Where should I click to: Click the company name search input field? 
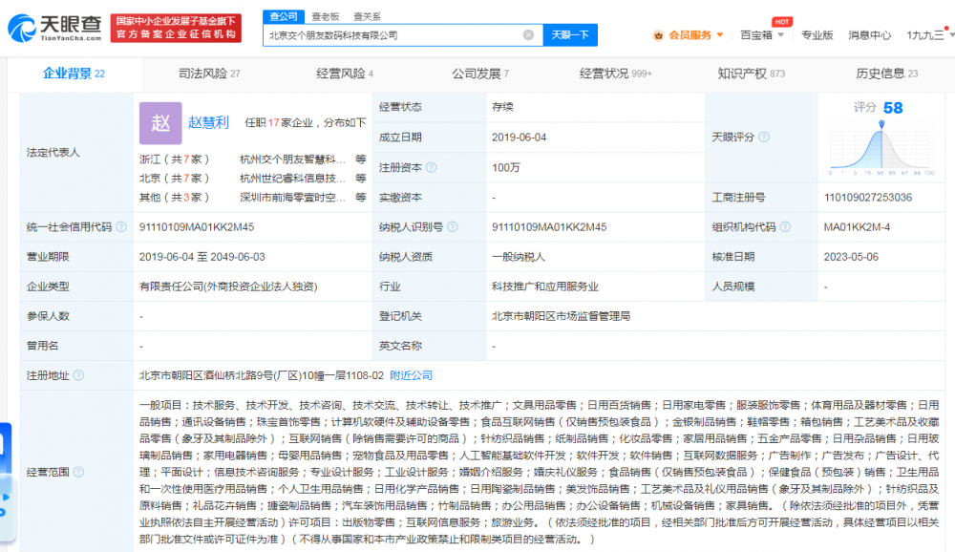click(392, 35)
